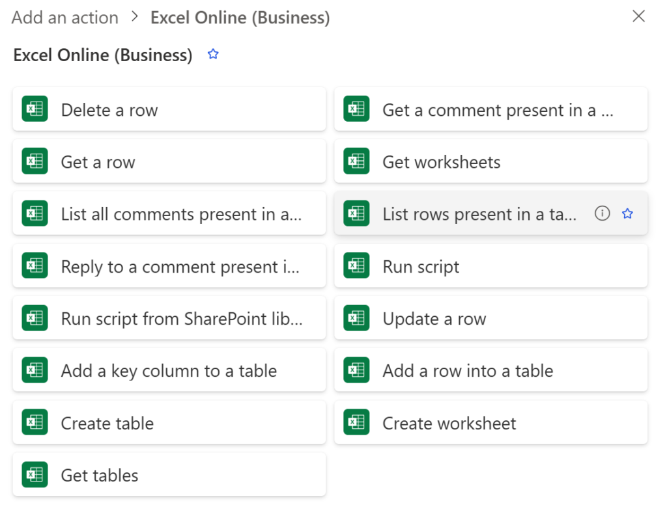Click the Excel icon beside Run script
Viewport: 667px width, 516px height.
pyautogui.click(x=356, y=266)
